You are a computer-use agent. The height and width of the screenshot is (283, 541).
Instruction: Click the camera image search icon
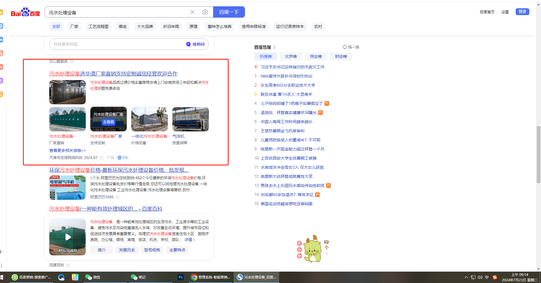tap(205, 12)
